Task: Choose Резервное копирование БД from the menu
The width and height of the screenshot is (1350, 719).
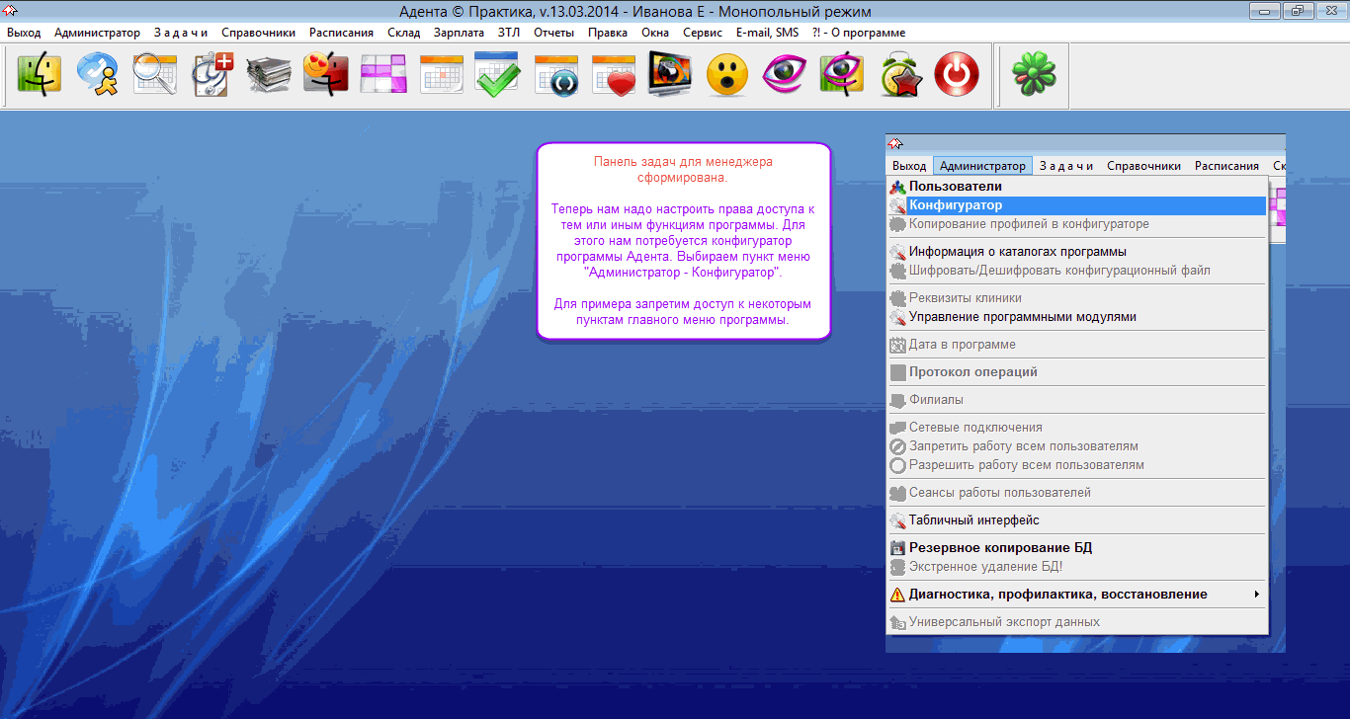Action: [x=1000, y=548]
